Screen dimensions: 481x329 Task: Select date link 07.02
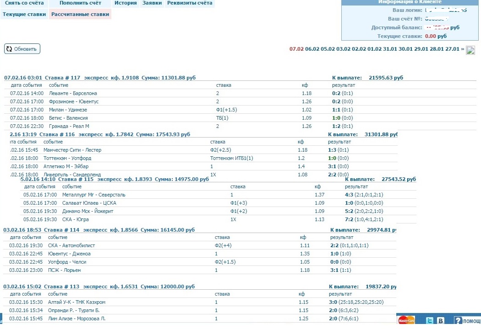click(296, 49)
